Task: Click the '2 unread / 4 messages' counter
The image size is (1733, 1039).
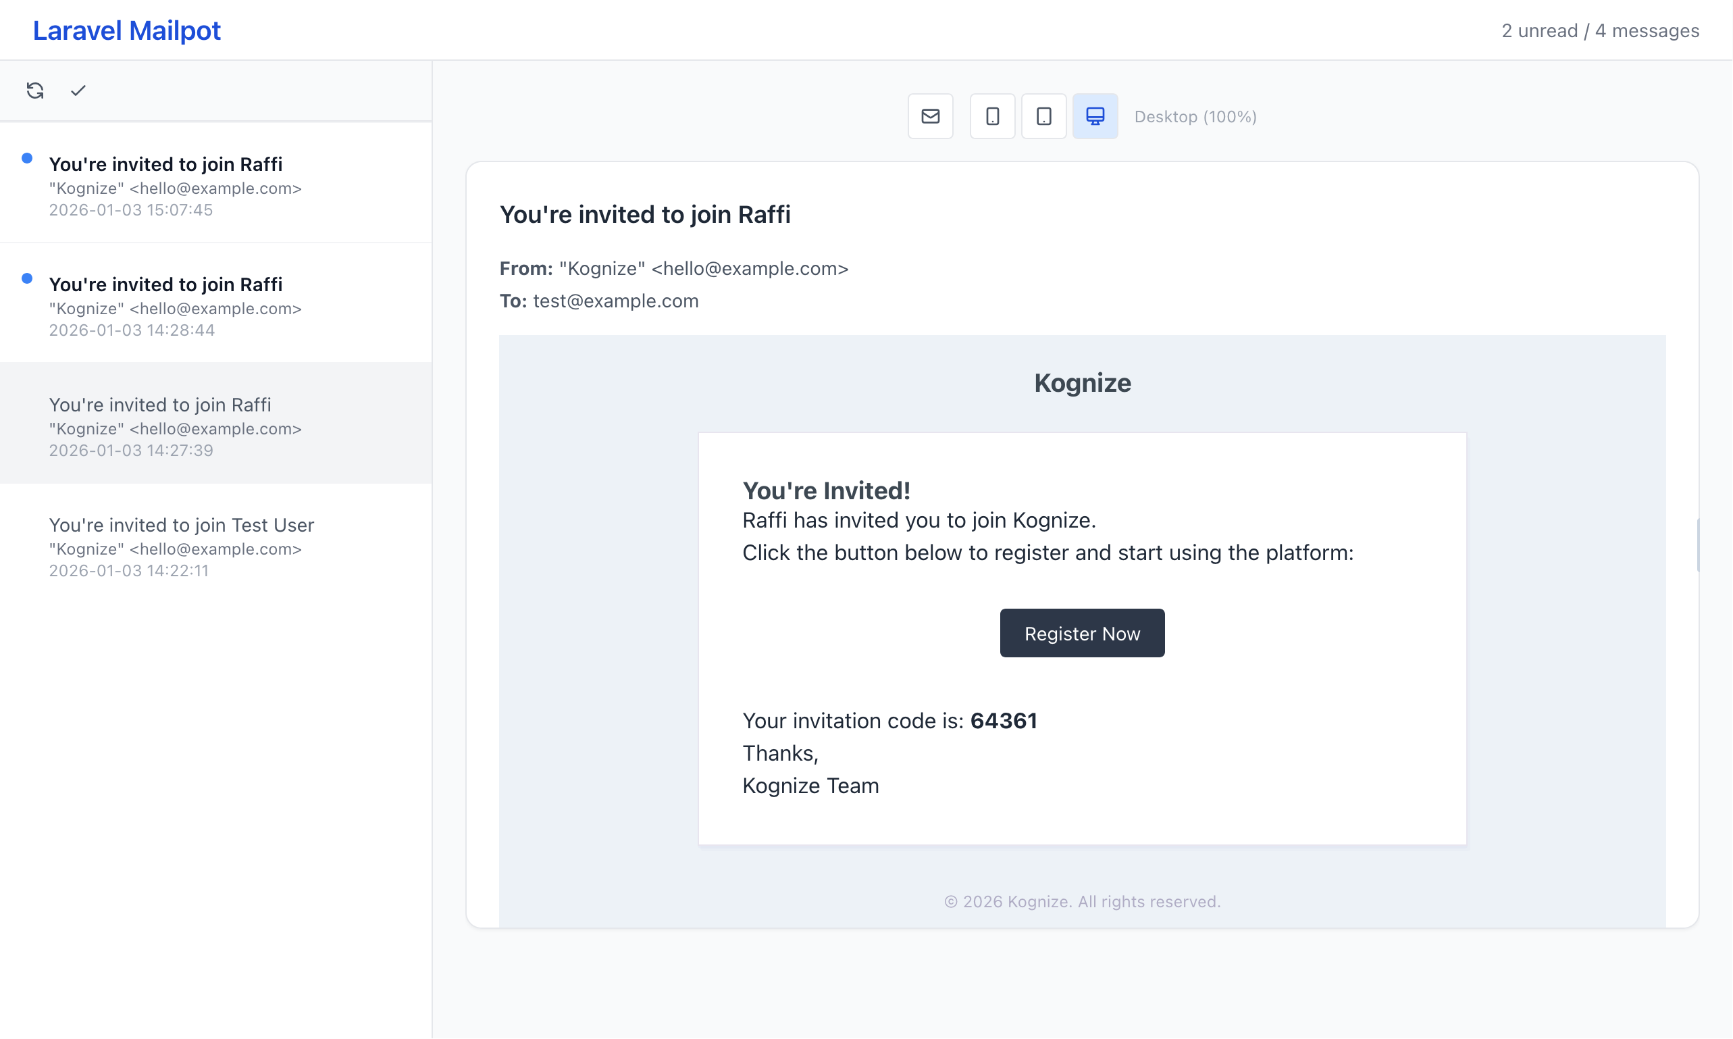Action: click(x=1601, y=30)
